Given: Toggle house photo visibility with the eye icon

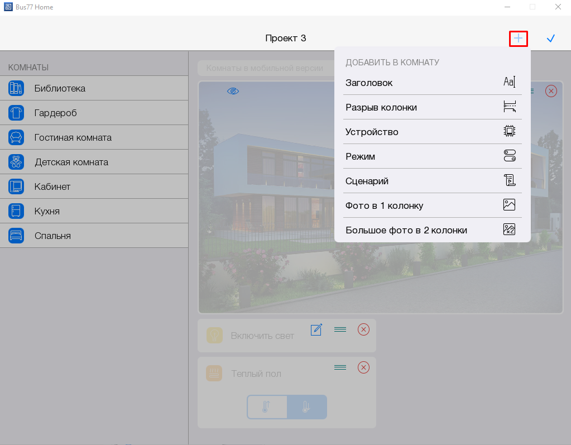Looking at the screenshot, I should pyautogui.click(x=233, y=91).
